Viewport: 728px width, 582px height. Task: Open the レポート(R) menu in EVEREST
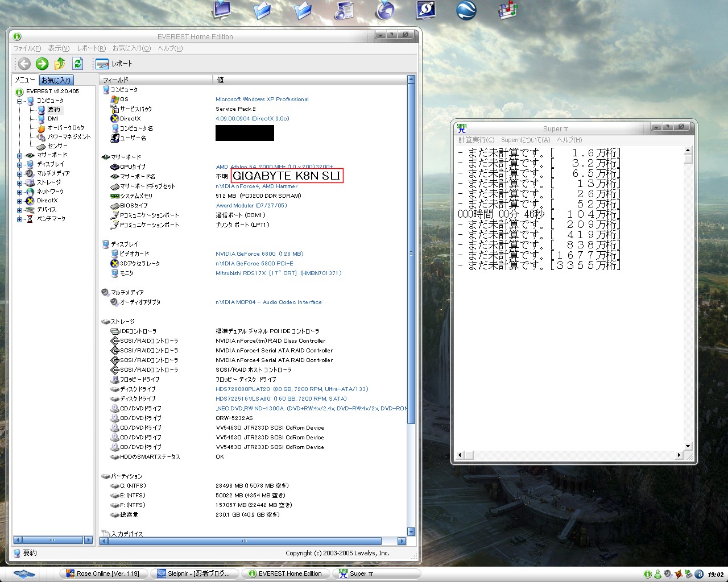pyautogui.click(x=91, y=49)
